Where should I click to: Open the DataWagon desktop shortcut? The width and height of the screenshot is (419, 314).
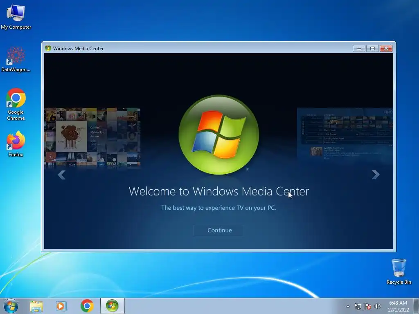click(x=16, y=59)
